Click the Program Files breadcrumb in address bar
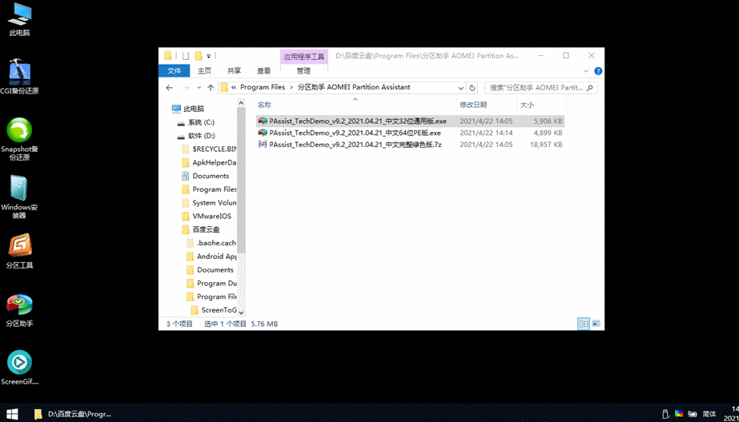The width and height of the screenshot is (739, 422). point(262,88)
